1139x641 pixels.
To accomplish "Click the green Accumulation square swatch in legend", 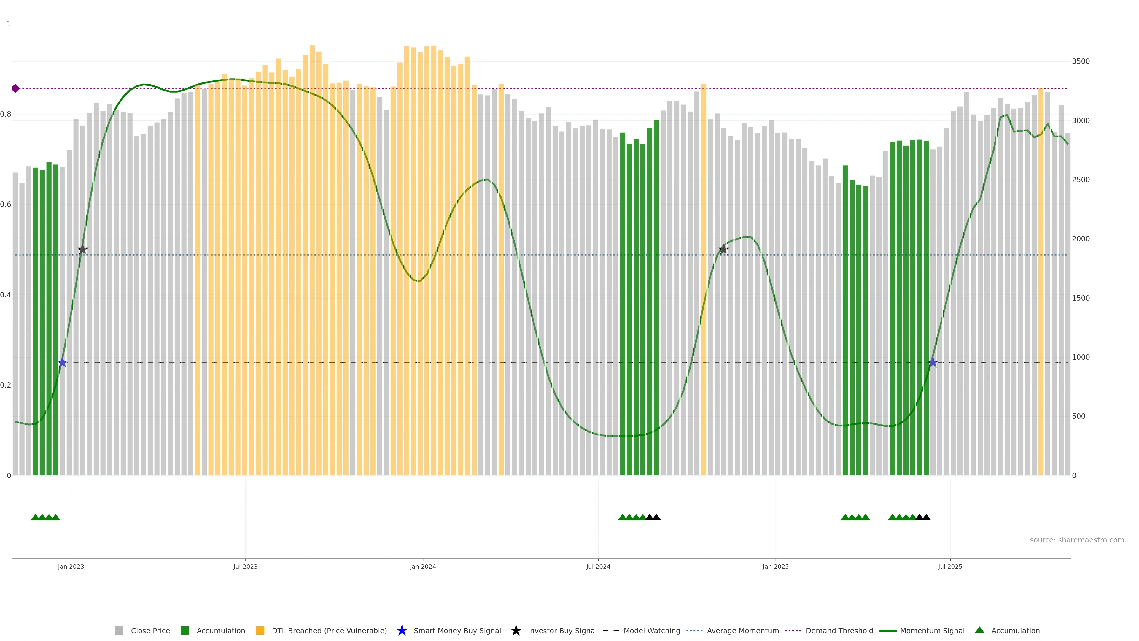I will (x=185, y=631).
